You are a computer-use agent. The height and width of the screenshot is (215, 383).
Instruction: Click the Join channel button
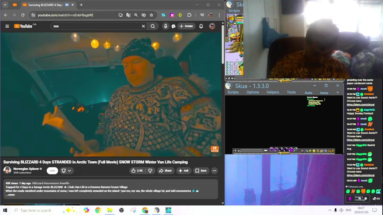pyautogui.click(x=52, y=171)
